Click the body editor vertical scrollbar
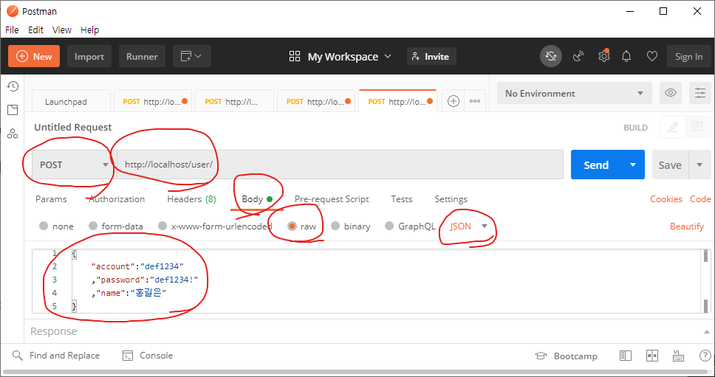This screenshot has width=715, height=377. (x=706, y=281)
